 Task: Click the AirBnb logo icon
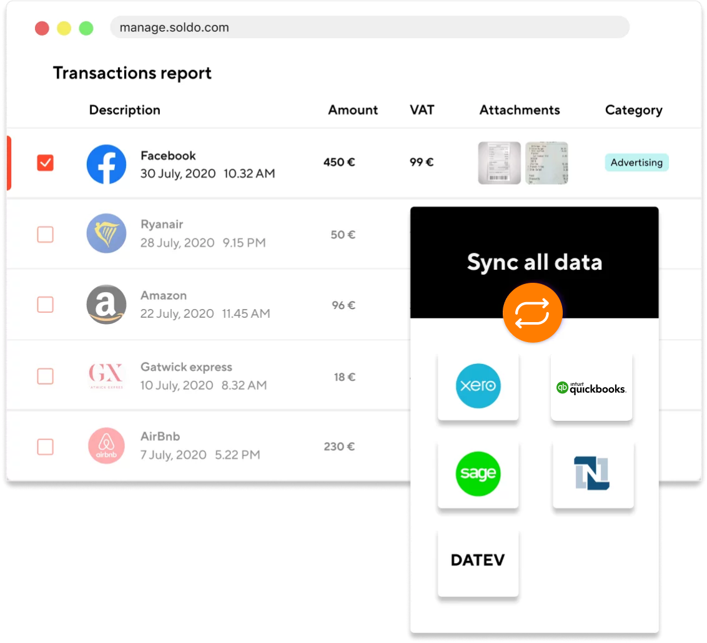point(106,446)
